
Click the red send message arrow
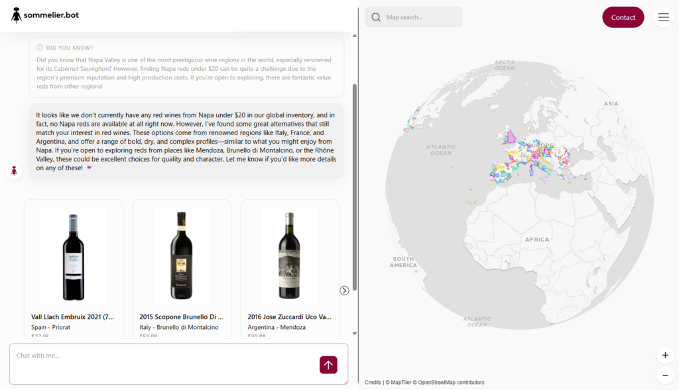click(x=328, y=364)
